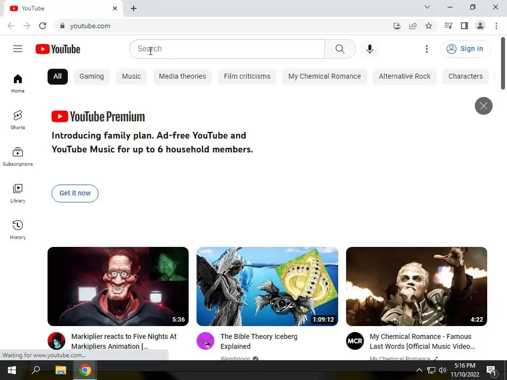Open MCR channel avatar

click(355, 341)
